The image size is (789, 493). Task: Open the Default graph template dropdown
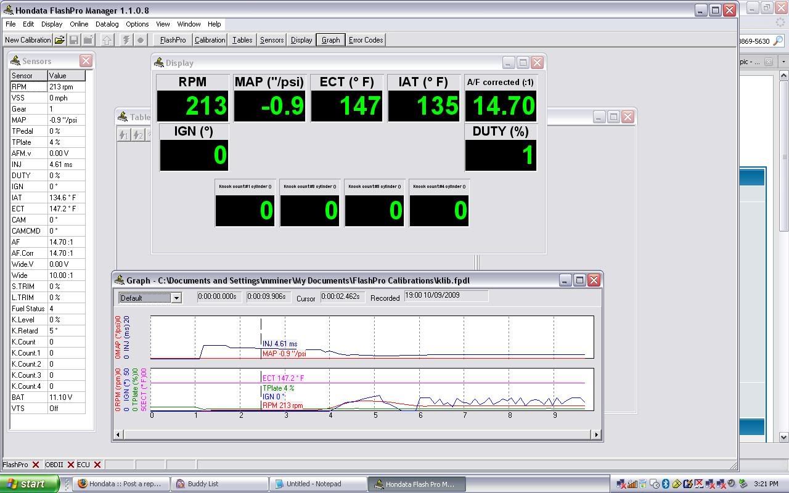(x=176, y=298)
